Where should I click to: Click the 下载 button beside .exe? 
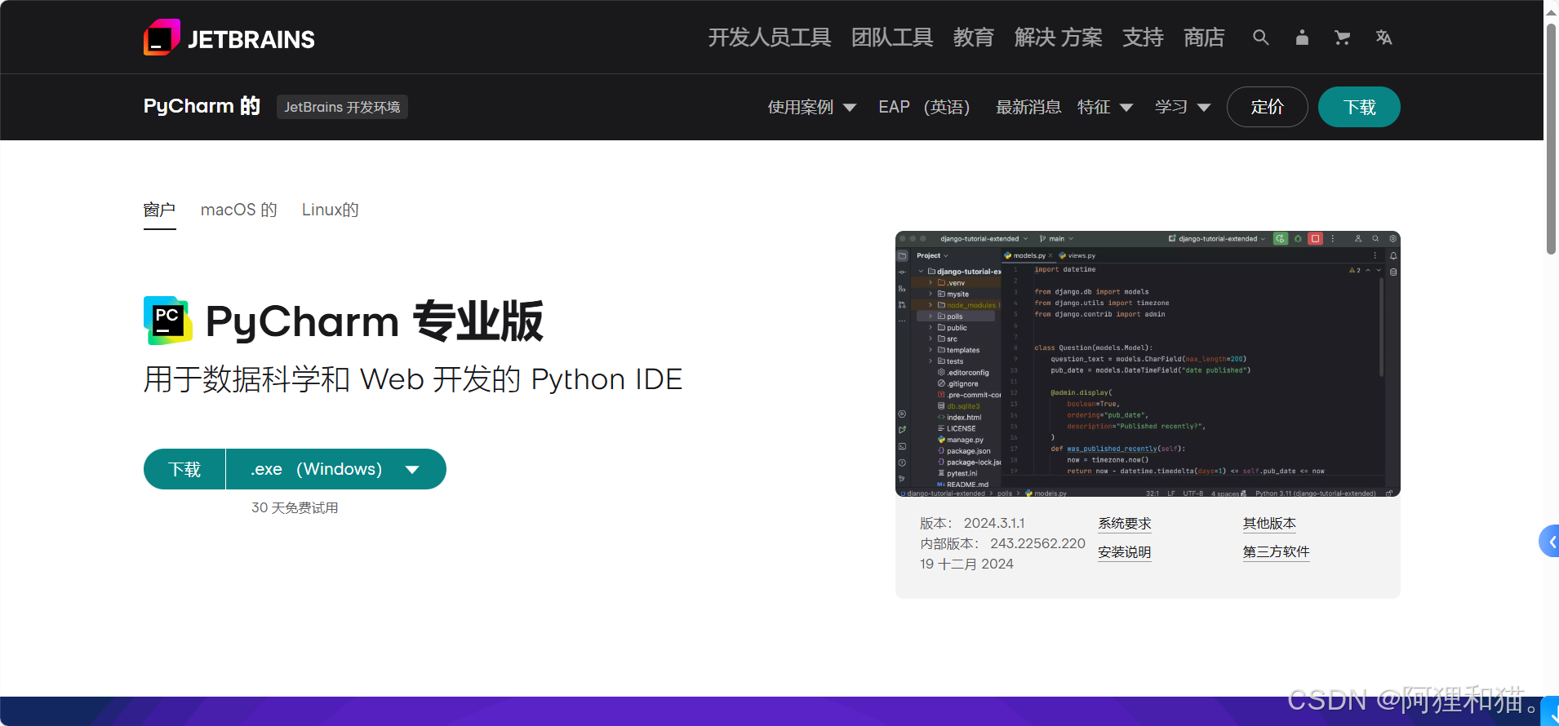click(x=184, y=469)
